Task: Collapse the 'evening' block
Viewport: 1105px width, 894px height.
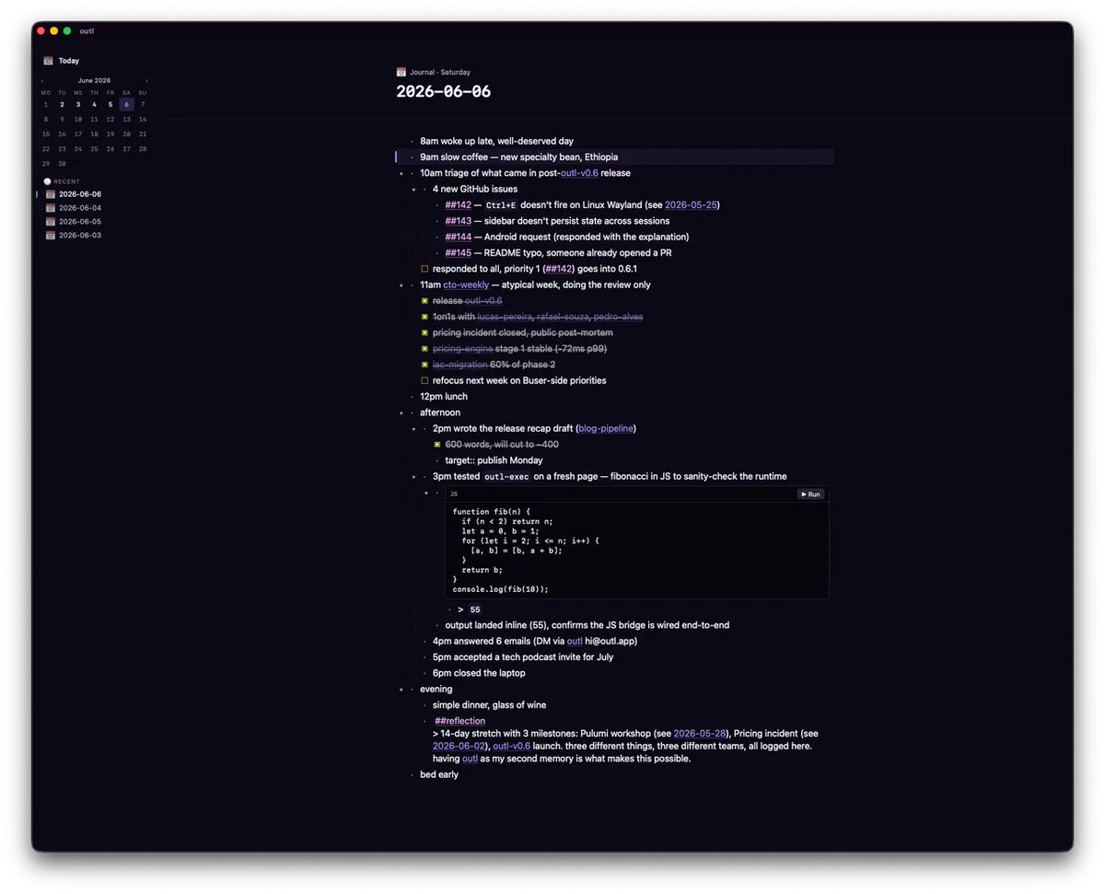Action: coord(401,690)
